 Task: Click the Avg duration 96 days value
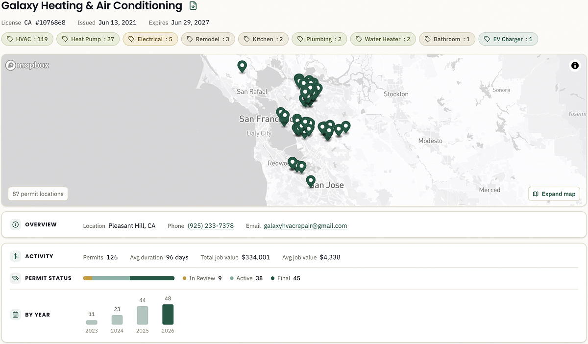click(159, 257)
